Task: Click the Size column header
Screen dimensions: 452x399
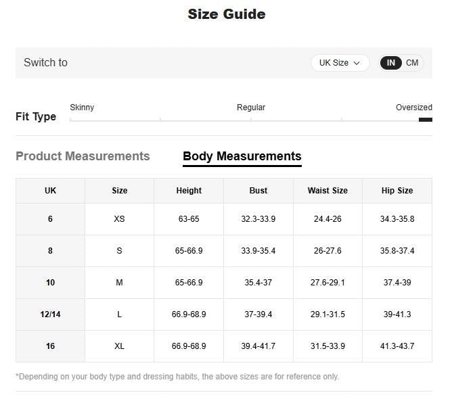Action: (x=120, y=191)
